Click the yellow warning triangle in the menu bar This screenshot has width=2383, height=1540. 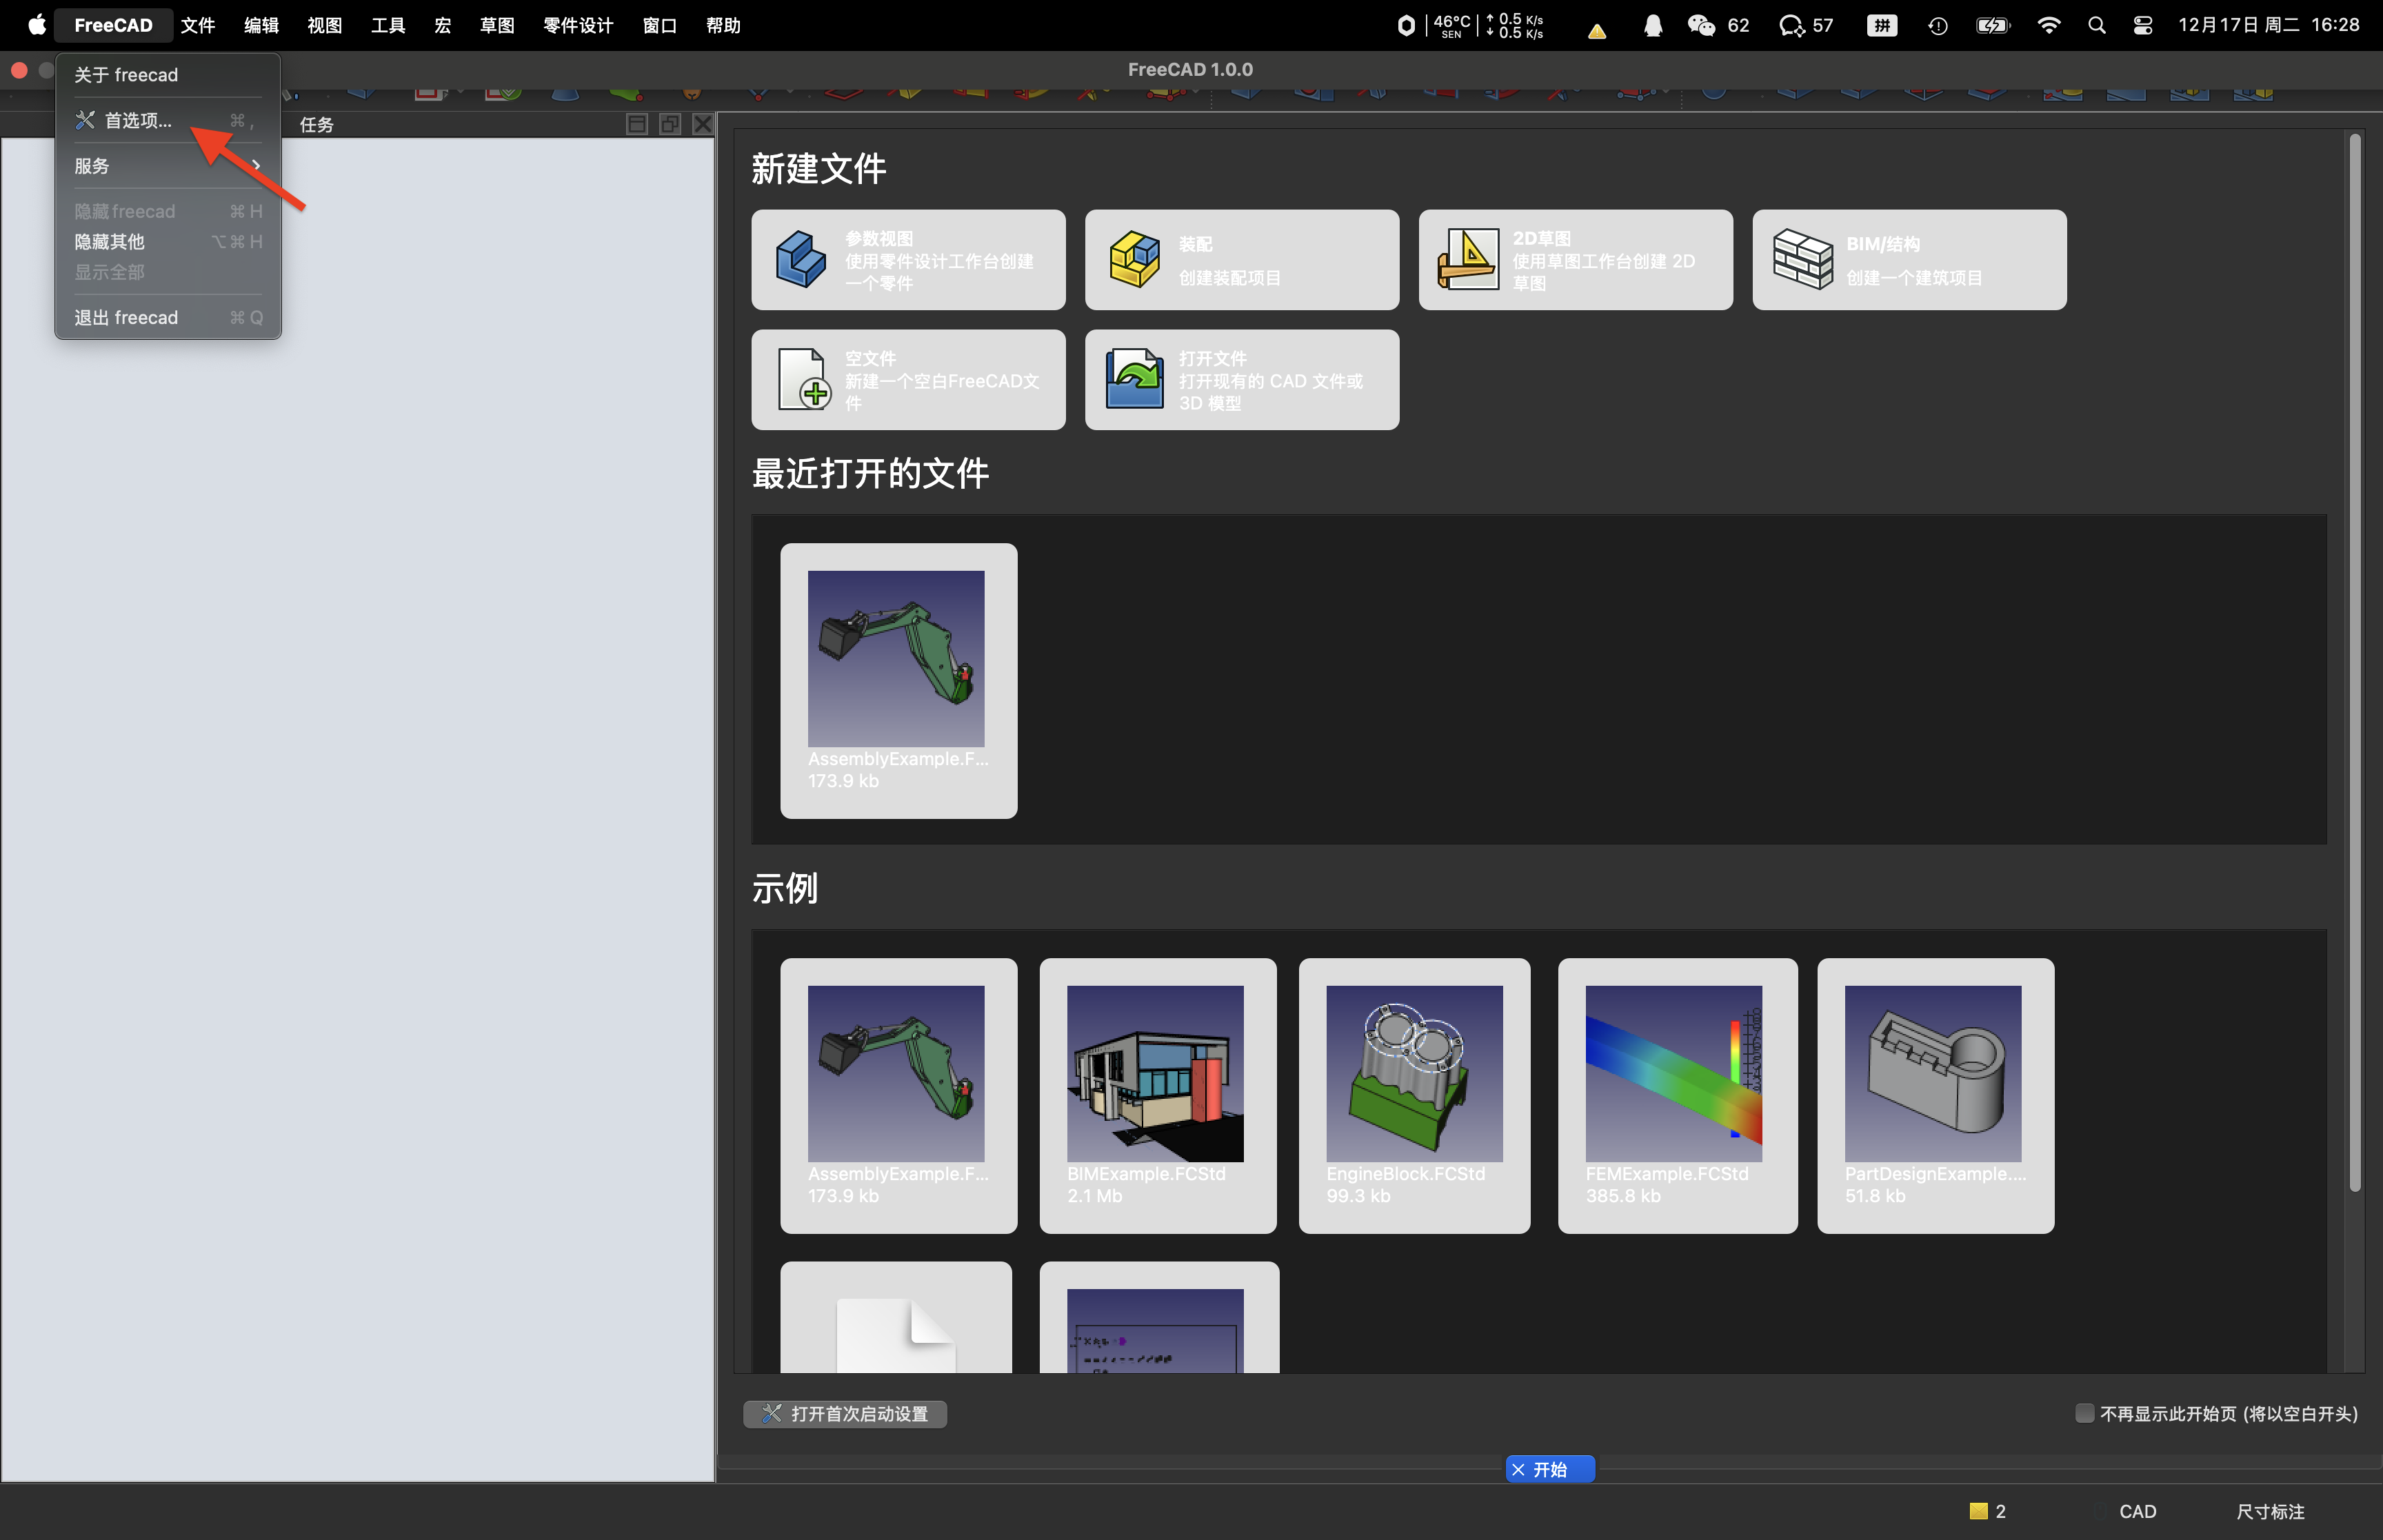(x=1597, y=30)
